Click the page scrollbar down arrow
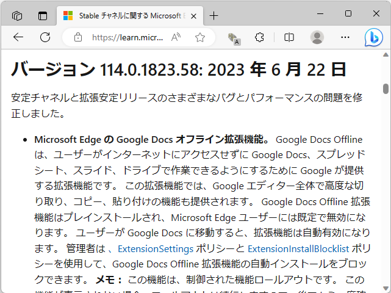391x293 pixels. (386, 289)
